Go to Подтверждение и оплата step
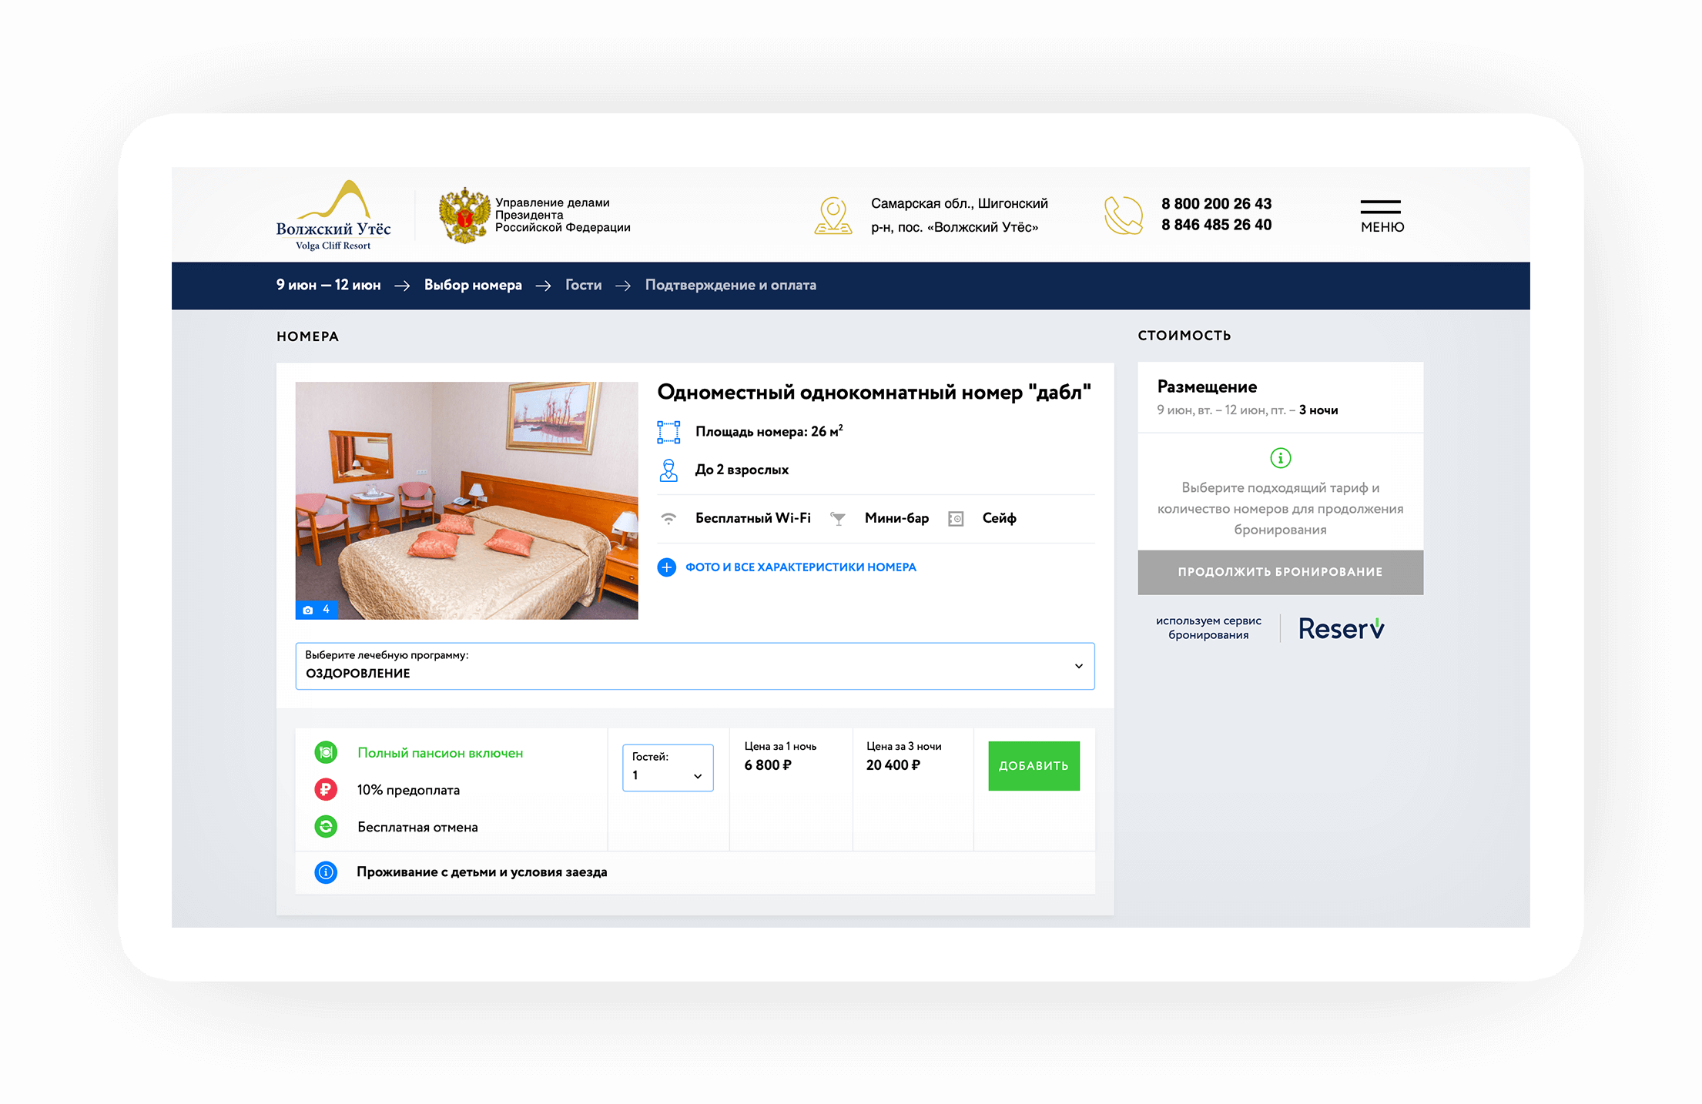 731,285
